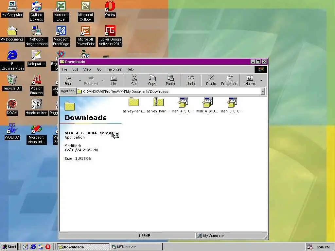Viewport: 335px width, 251px height.
Task: Click the 1.86MB status bar entry
Action: pyautogui.click(x=166, y=236)
